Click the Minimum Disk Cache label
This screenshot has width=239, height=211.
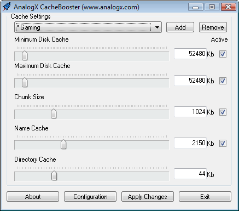pyautogui.click(x=42, y=39)
